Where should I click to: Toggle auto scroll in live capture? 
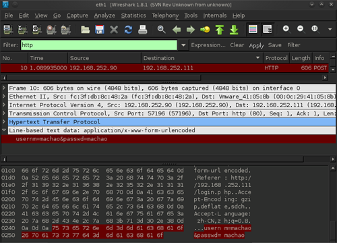tap(268, 29)
